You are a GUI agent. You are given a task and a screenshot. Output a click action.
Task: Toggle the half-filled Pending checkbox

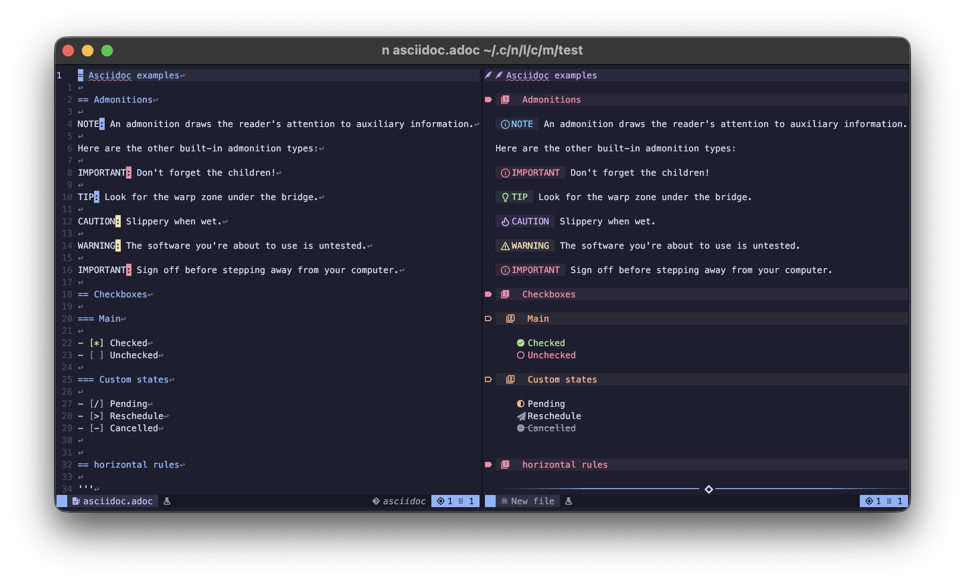click(x=520, y=404)
